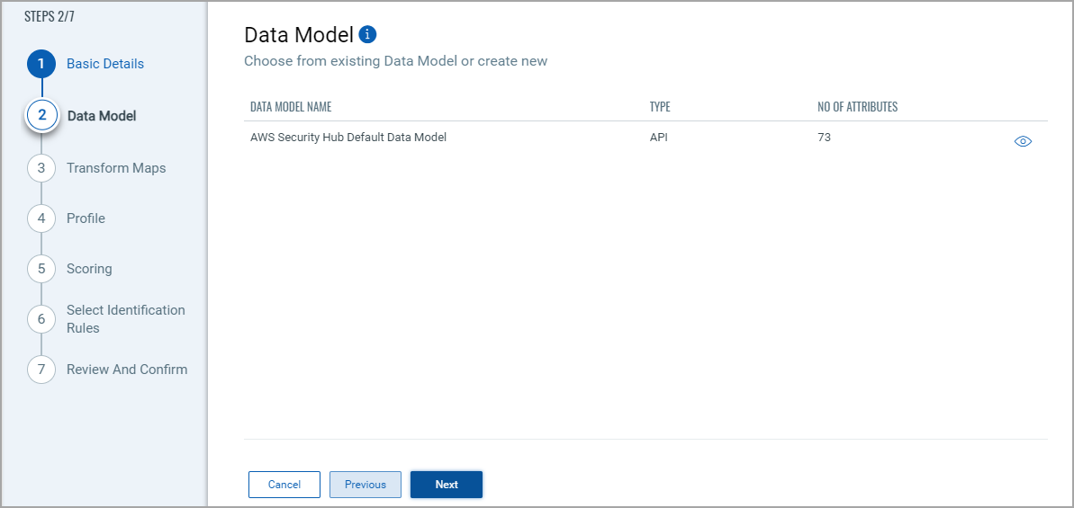Viewport: 1074px width, 508px height.
Task: Click step 4 circle icon
Action: (41, 218)
